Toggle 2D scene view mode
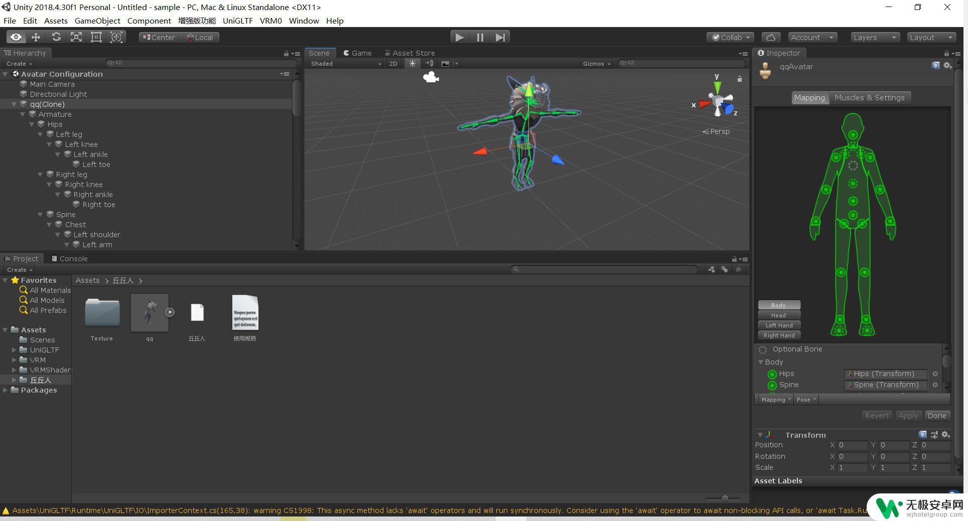 (x=393, y=64)
